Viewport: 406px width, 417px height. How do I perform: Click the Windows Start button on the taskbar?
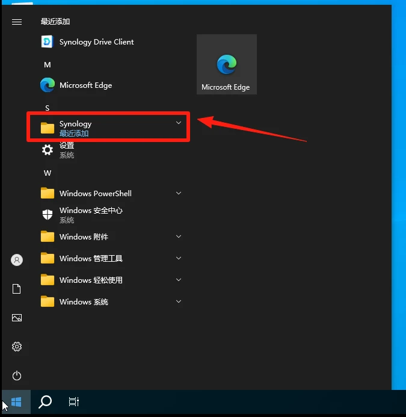point(16,402)
